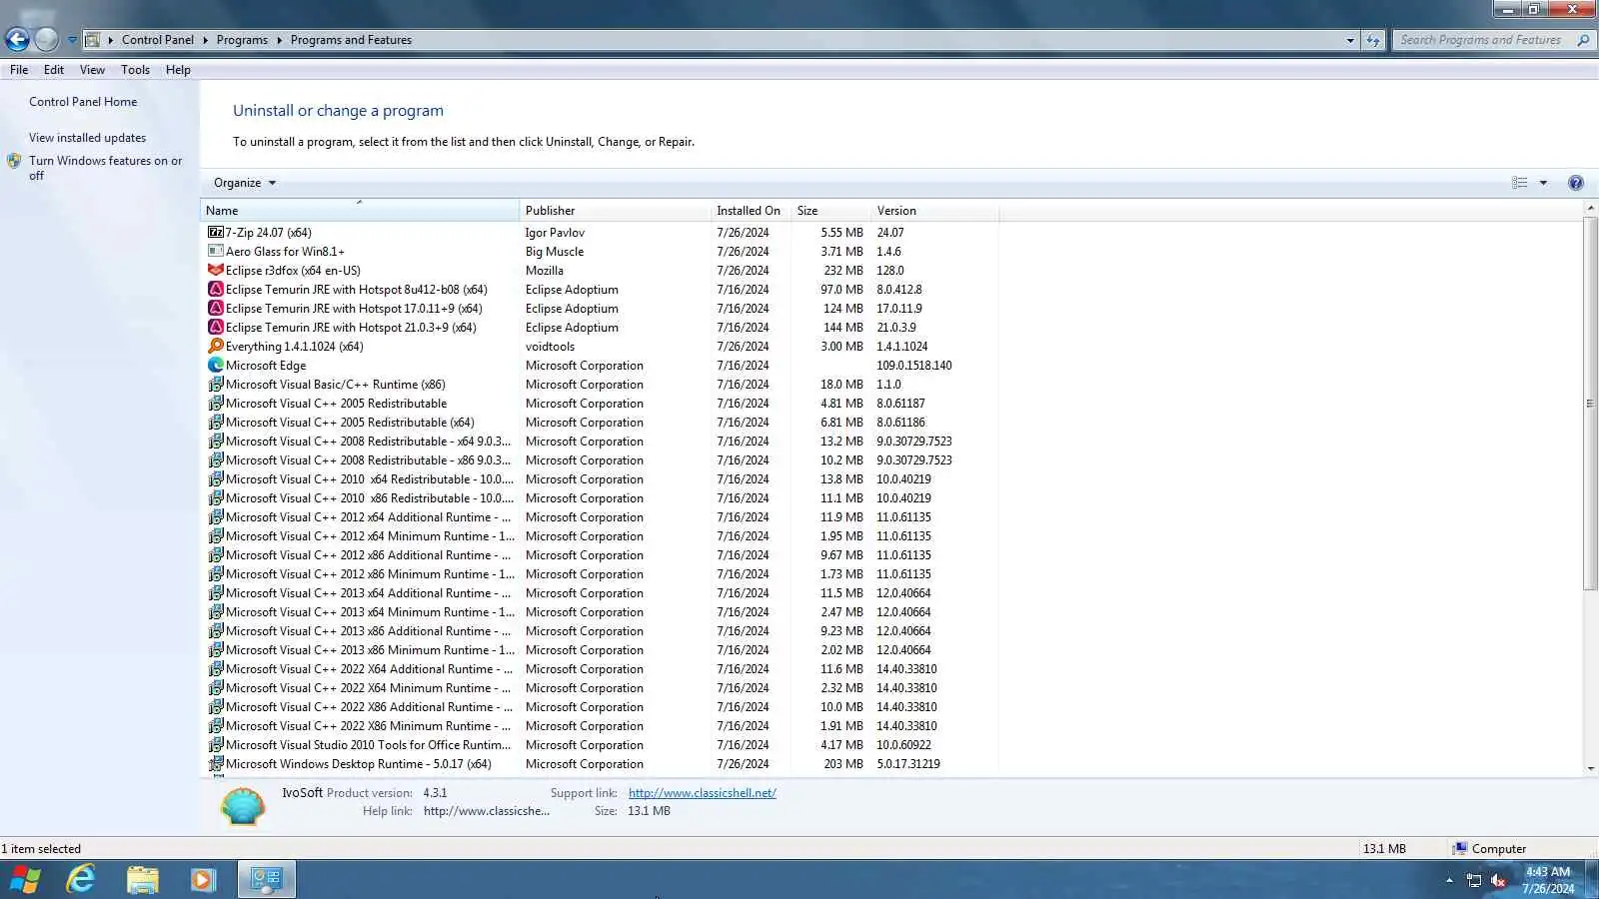Image resolution: width=1599 pixels, height=899 pixels.
Task: Sort the list by Version column
Action: point(934,211)
